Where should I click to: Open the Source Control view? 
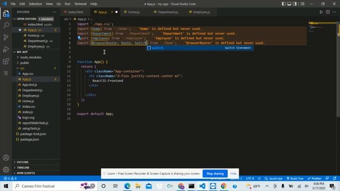[6, 37]
